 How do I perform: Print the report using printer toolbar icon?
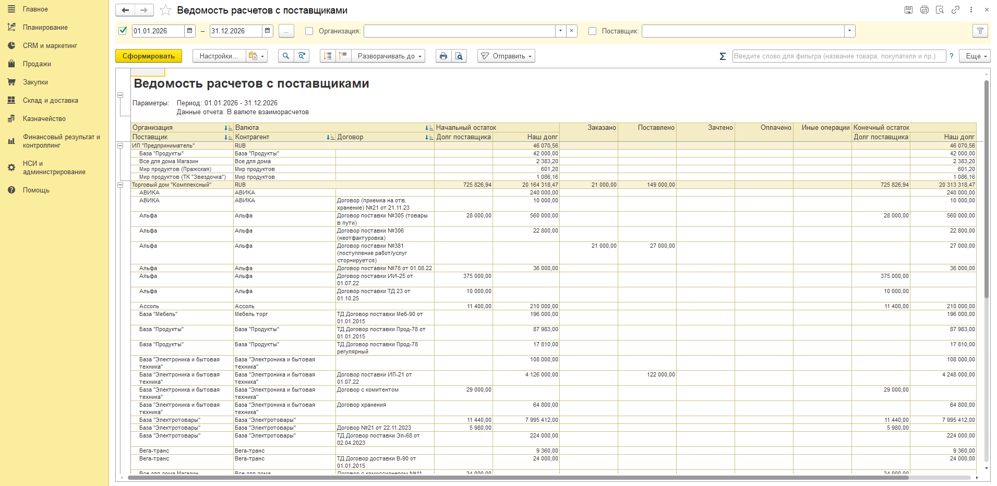[x=443, y=56]
